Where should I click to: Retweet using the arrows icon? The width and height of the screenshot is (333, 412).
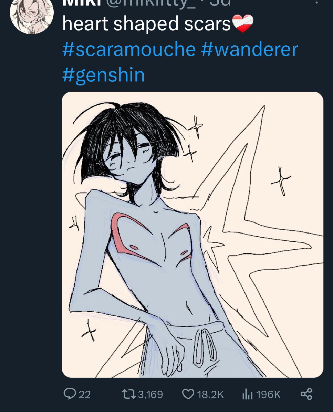[x=129, y=394]
